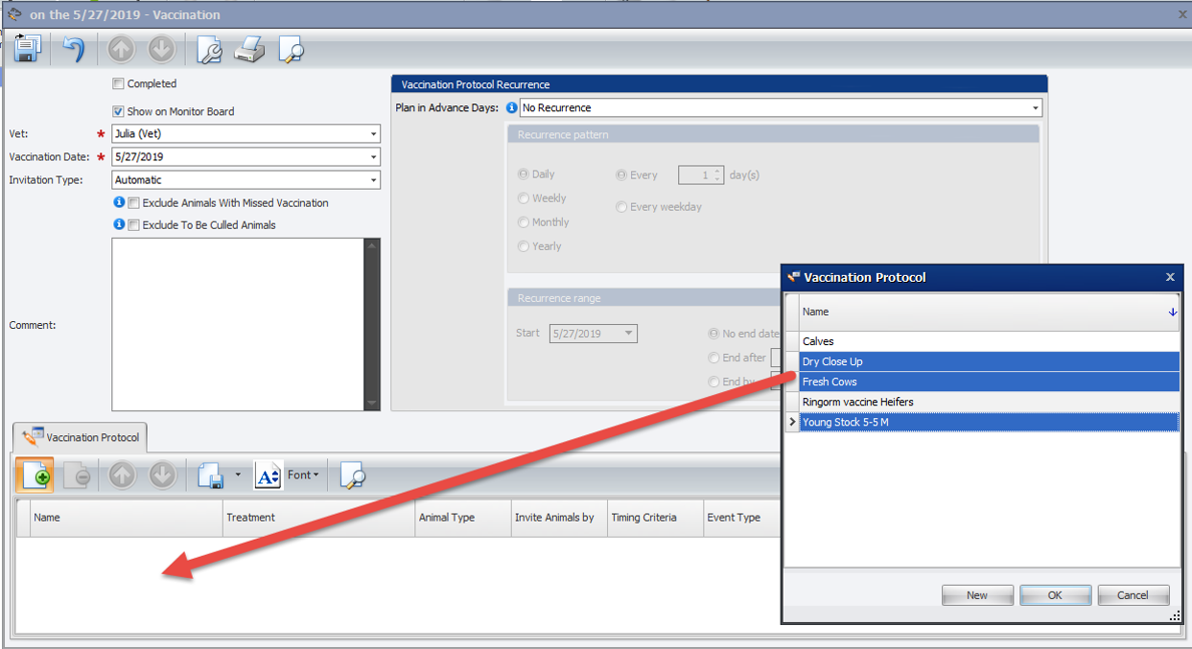Select the Vaccination Protocol tab
Viewport: 1192px width, 649px height.
81,437
